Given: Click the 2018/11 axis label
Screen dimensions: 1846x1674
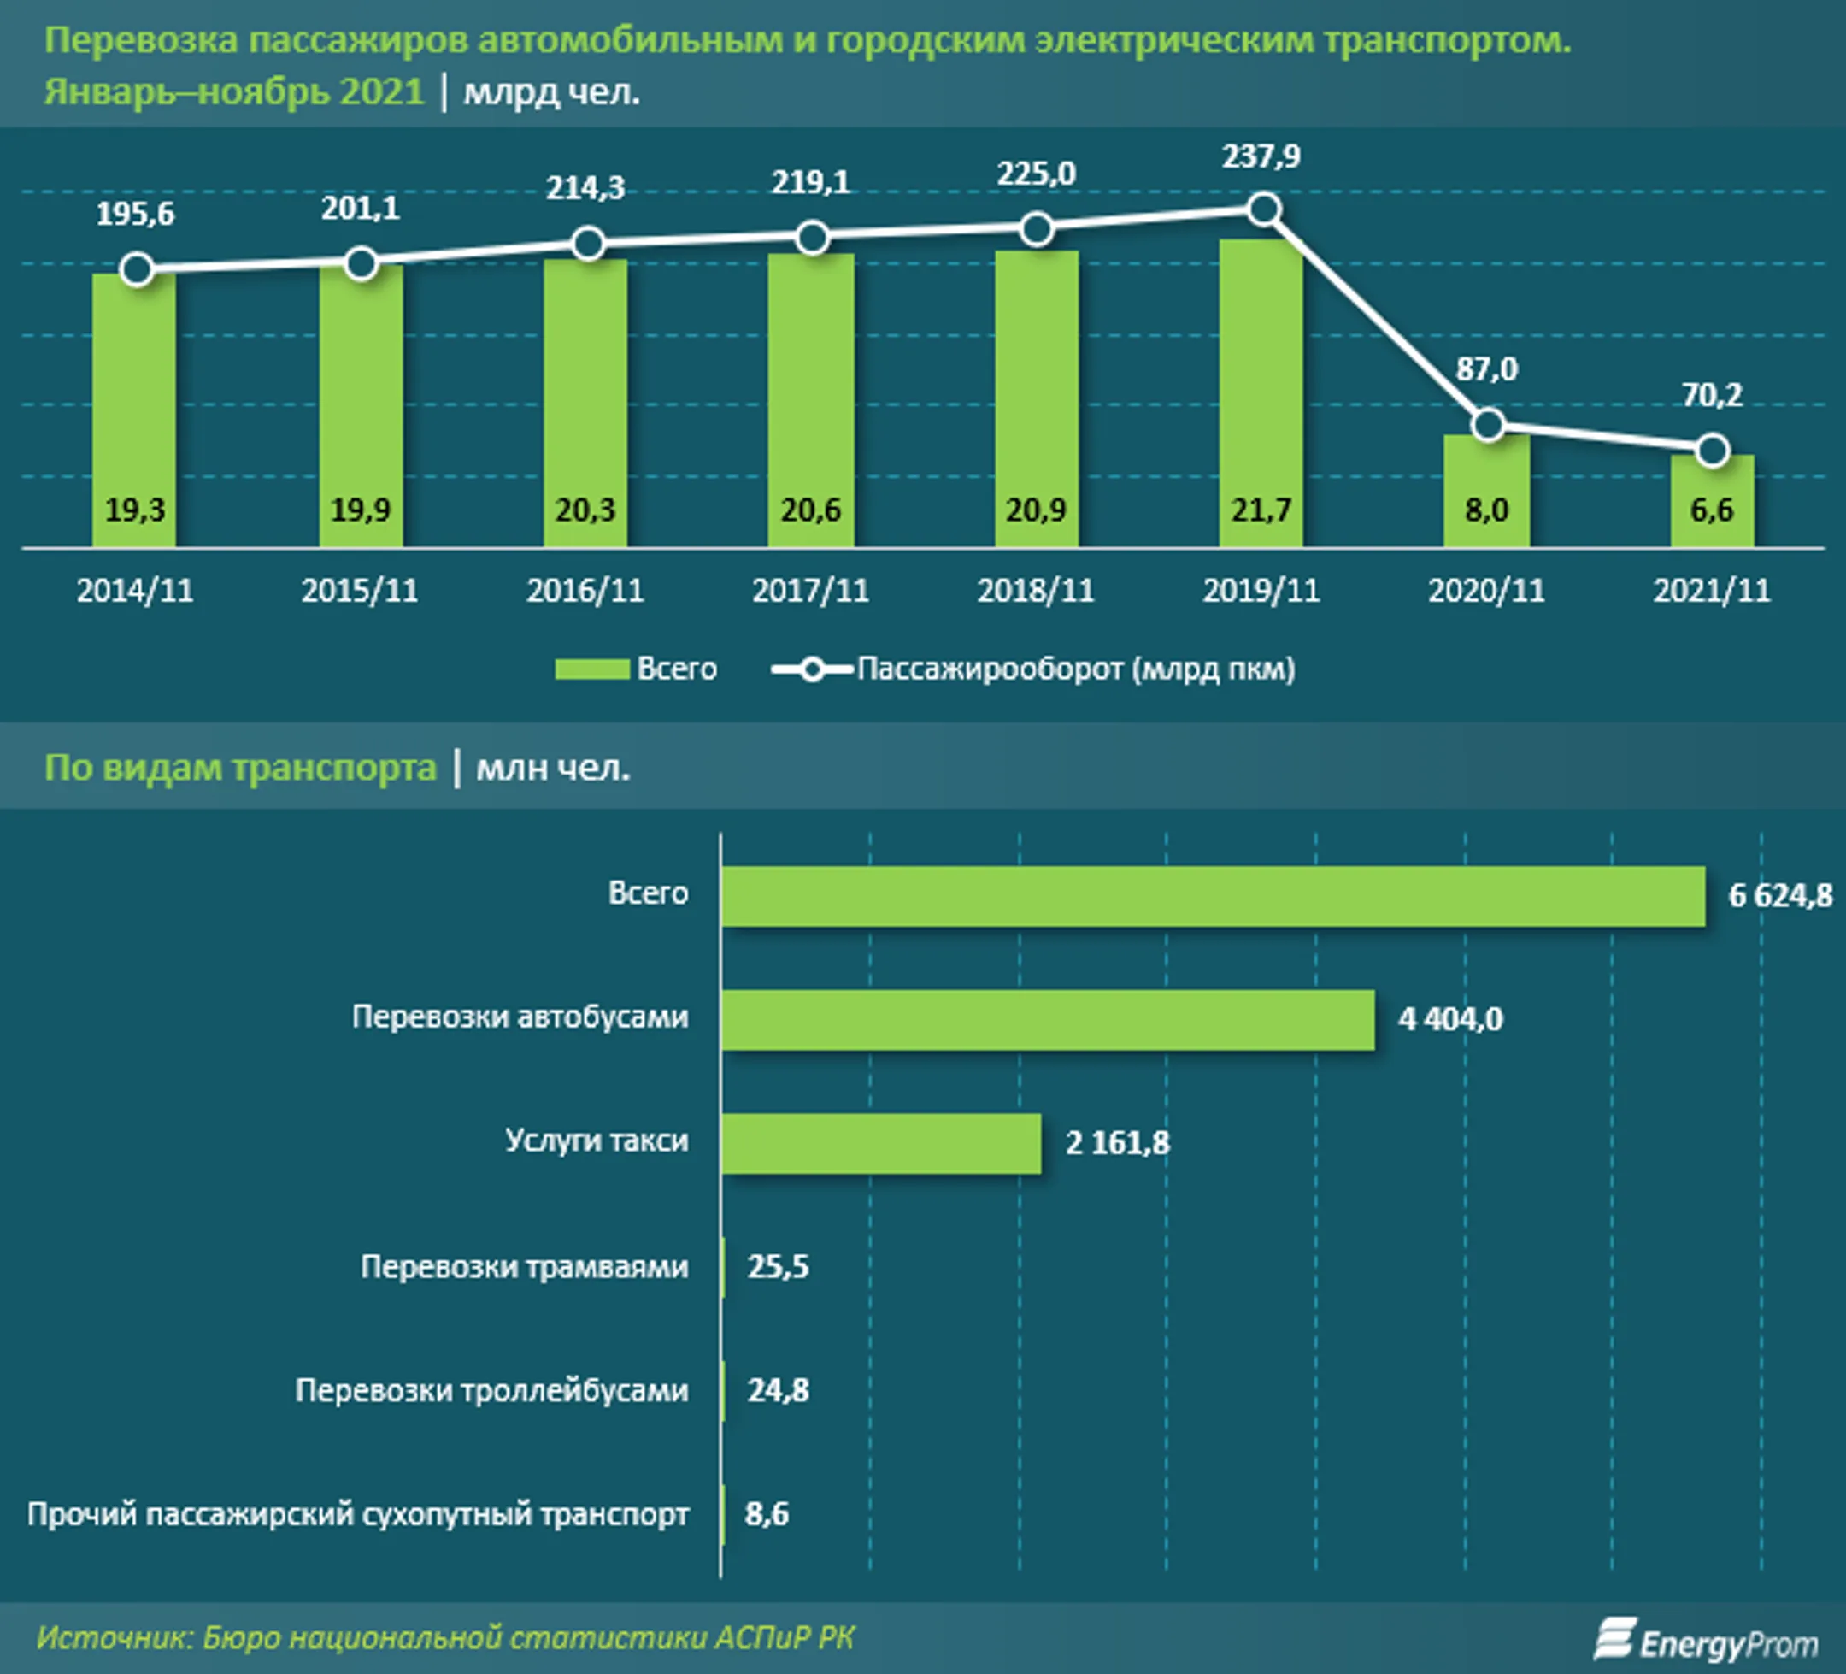Looking at the screenshot, I should pos(1036,591).
